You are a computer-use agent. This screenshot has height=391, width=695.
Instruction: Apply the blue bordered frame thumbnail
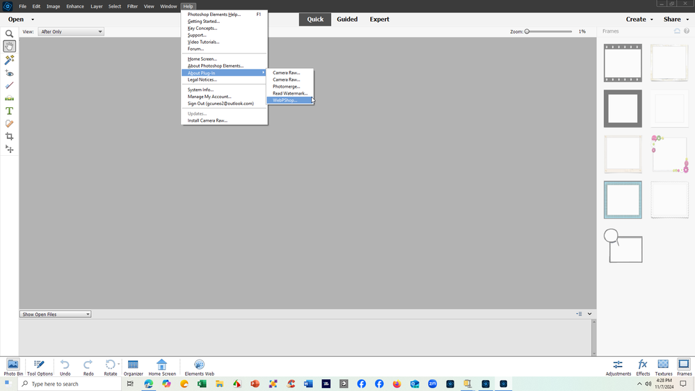tap(623, 200)
